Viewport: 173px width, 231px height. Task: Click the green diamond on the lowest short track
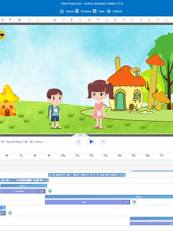[x=10, y=213]
